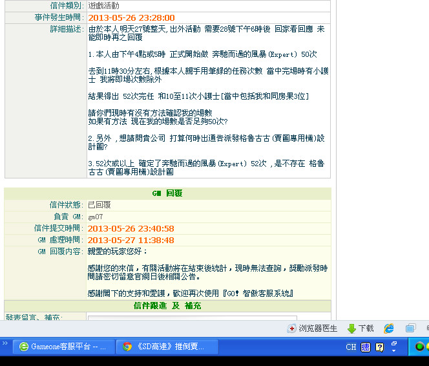Click the IME help question mark icon

click(x=379, y=347)
